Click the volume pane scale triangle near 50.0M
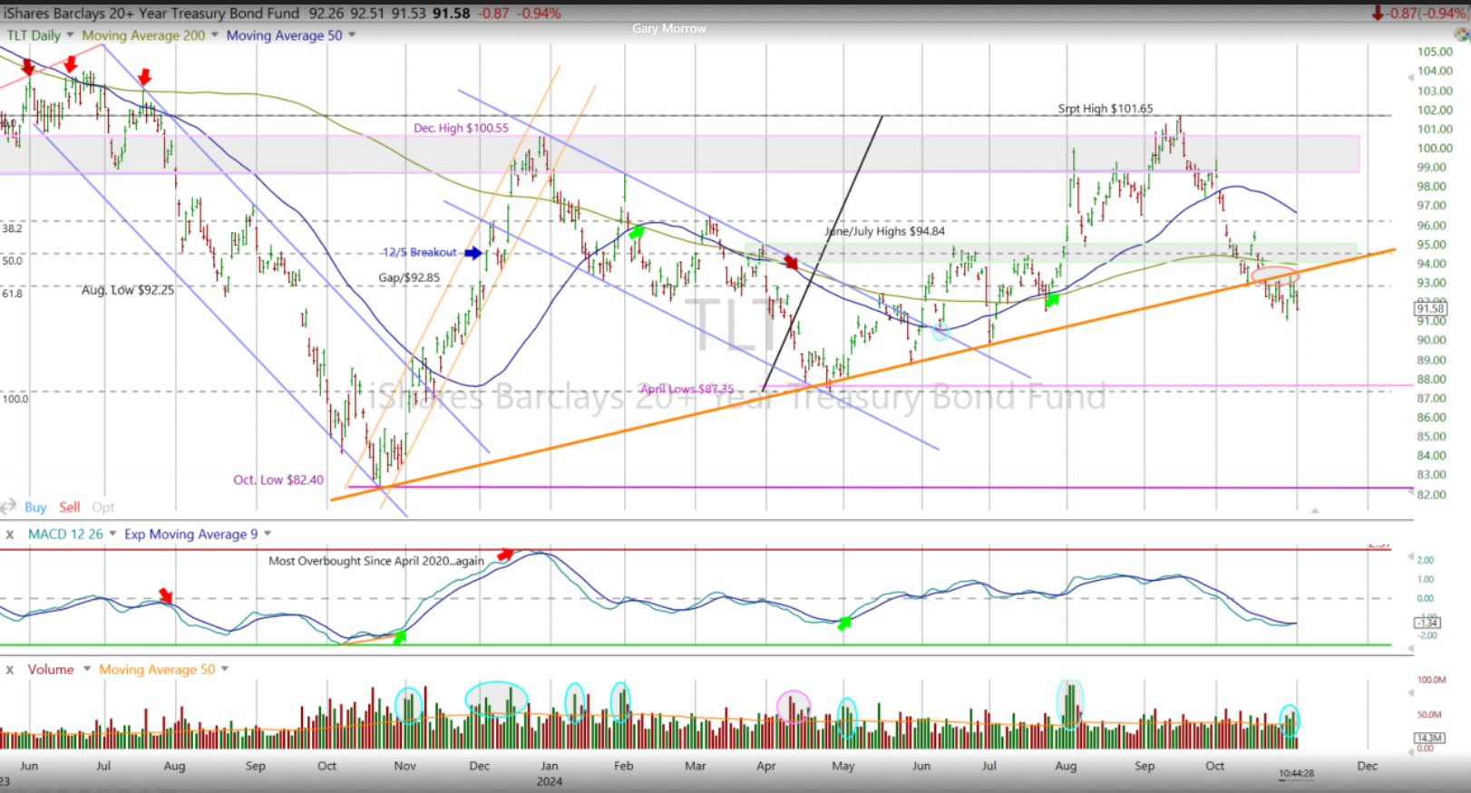1471x793 pixels. [x=1410, y=693]
